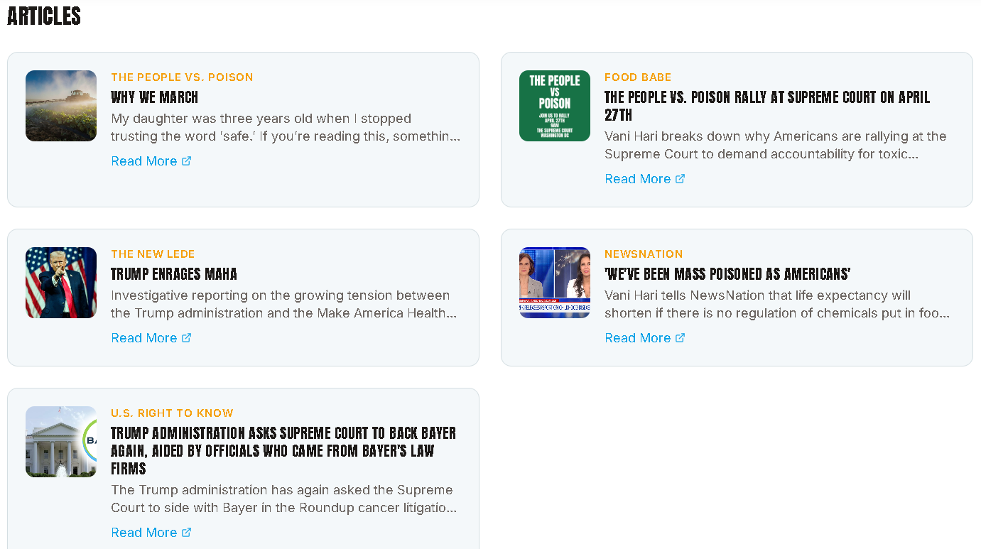The width and height of the screenshot is (981, 549).
Task: Click the green People vs Poison poster thumbnail
Action: (x=555, y=106)
